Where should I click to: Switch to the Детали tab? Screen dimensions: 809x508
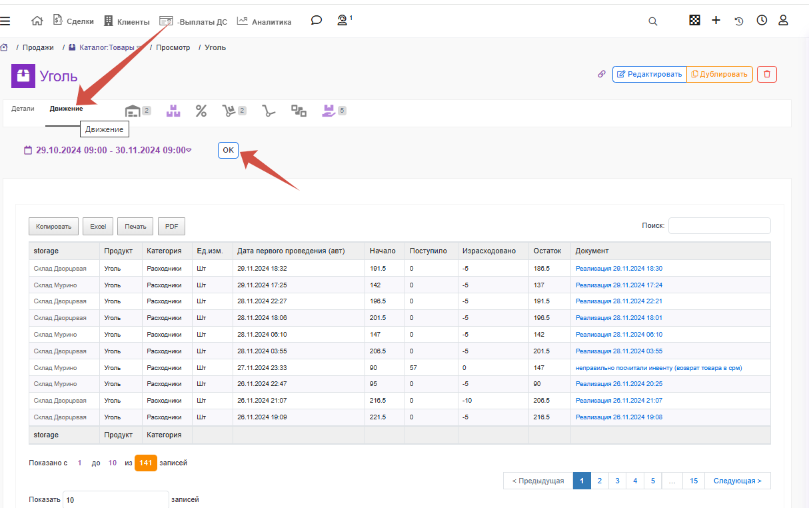pyautogui.click(x=23, y=108)
